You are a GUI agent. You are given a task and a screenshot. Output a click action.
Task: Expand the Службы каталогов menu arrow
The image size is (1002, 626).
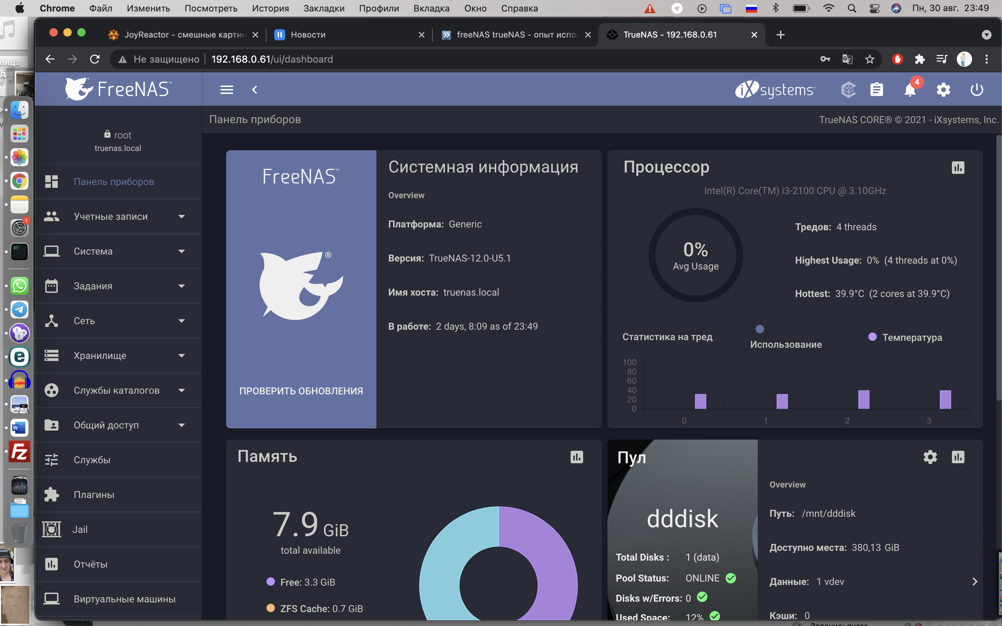pos(181,391)
